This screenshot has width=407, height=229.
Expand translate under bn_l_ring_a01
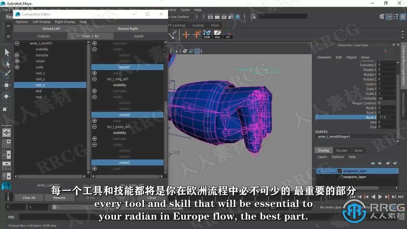point(94,91)
